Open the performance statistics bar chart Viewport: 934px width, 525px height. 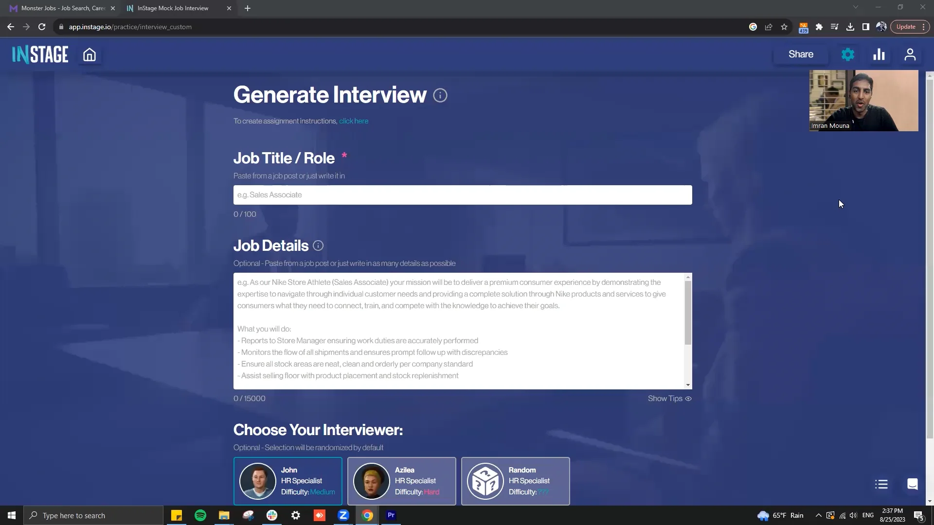click(879, 54)
